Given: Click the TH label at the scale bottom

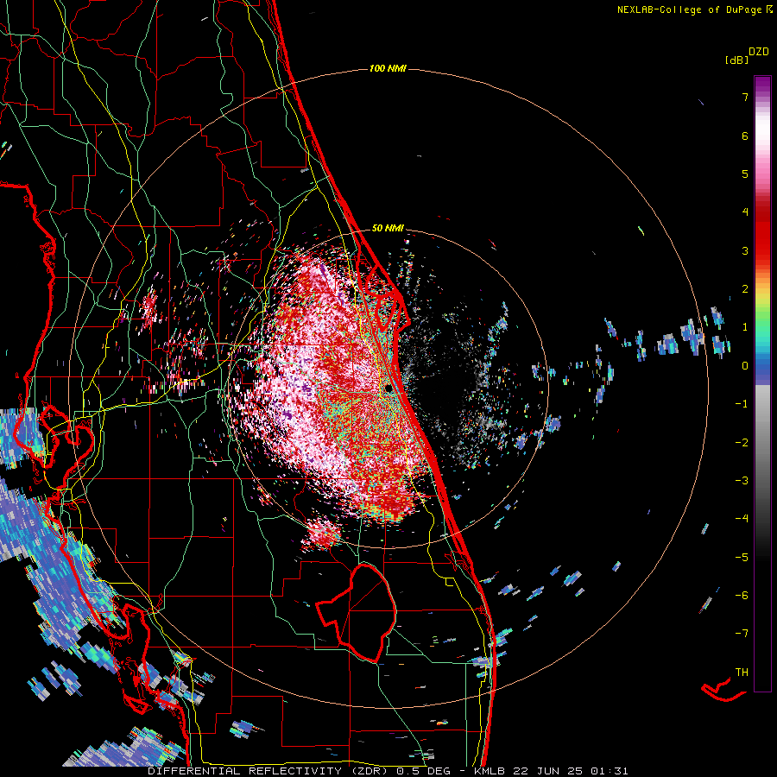Looking at the screenshot, I should (742, 673).
